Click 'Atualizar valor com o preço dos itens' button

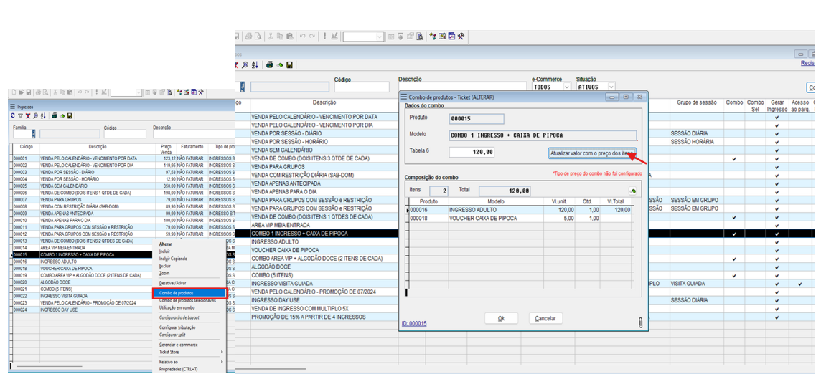(591, 153)
